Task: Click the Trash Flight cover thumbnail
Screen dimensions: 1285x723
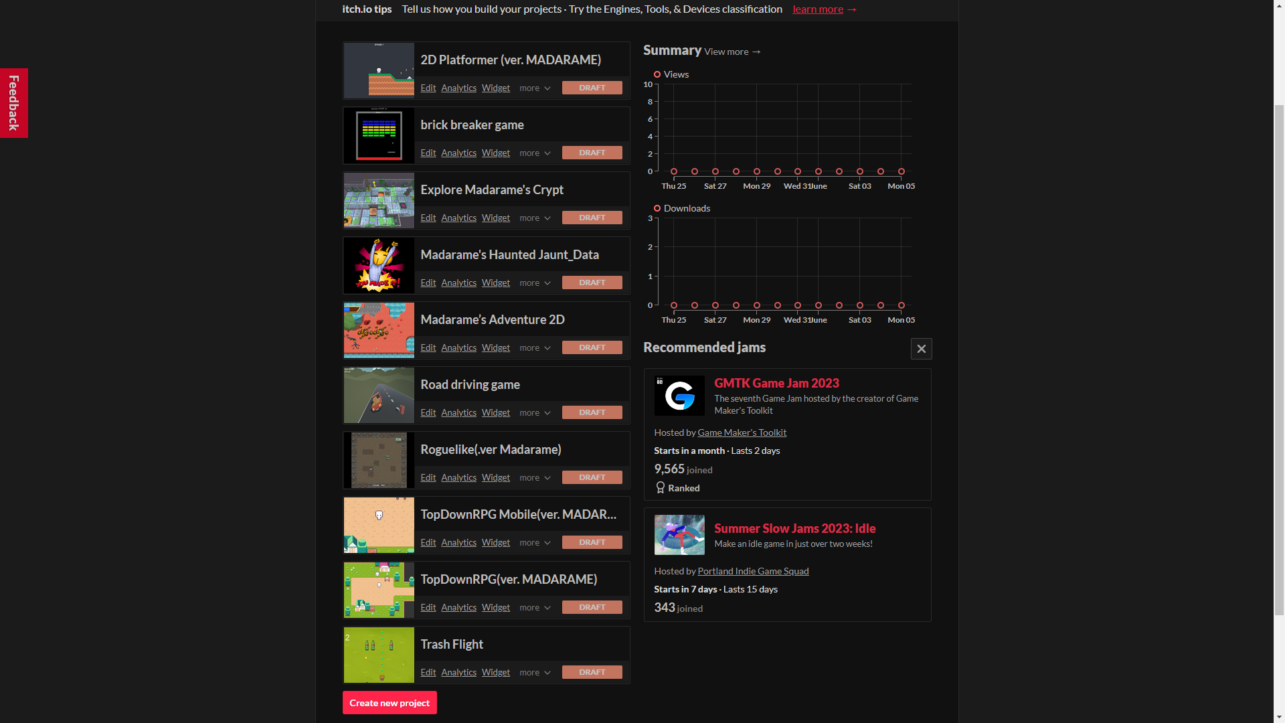Action: [379, 655]
